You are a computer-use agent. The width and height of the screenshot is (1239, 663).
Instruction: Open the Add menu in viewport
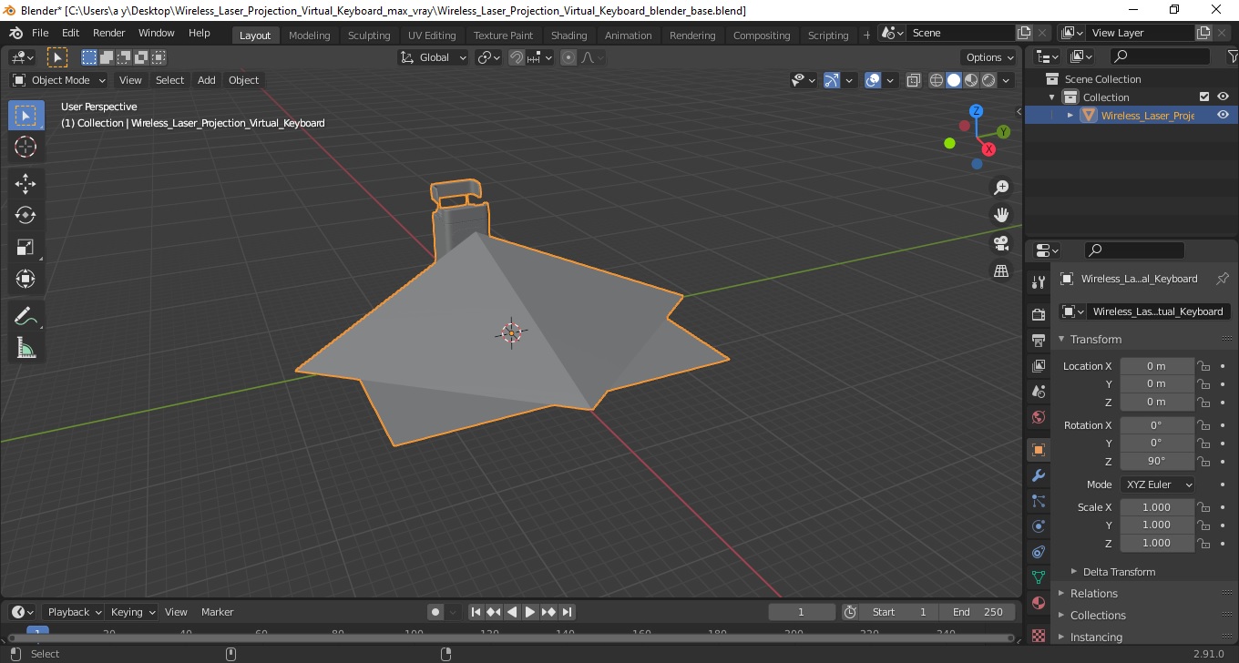click(207, 80)
